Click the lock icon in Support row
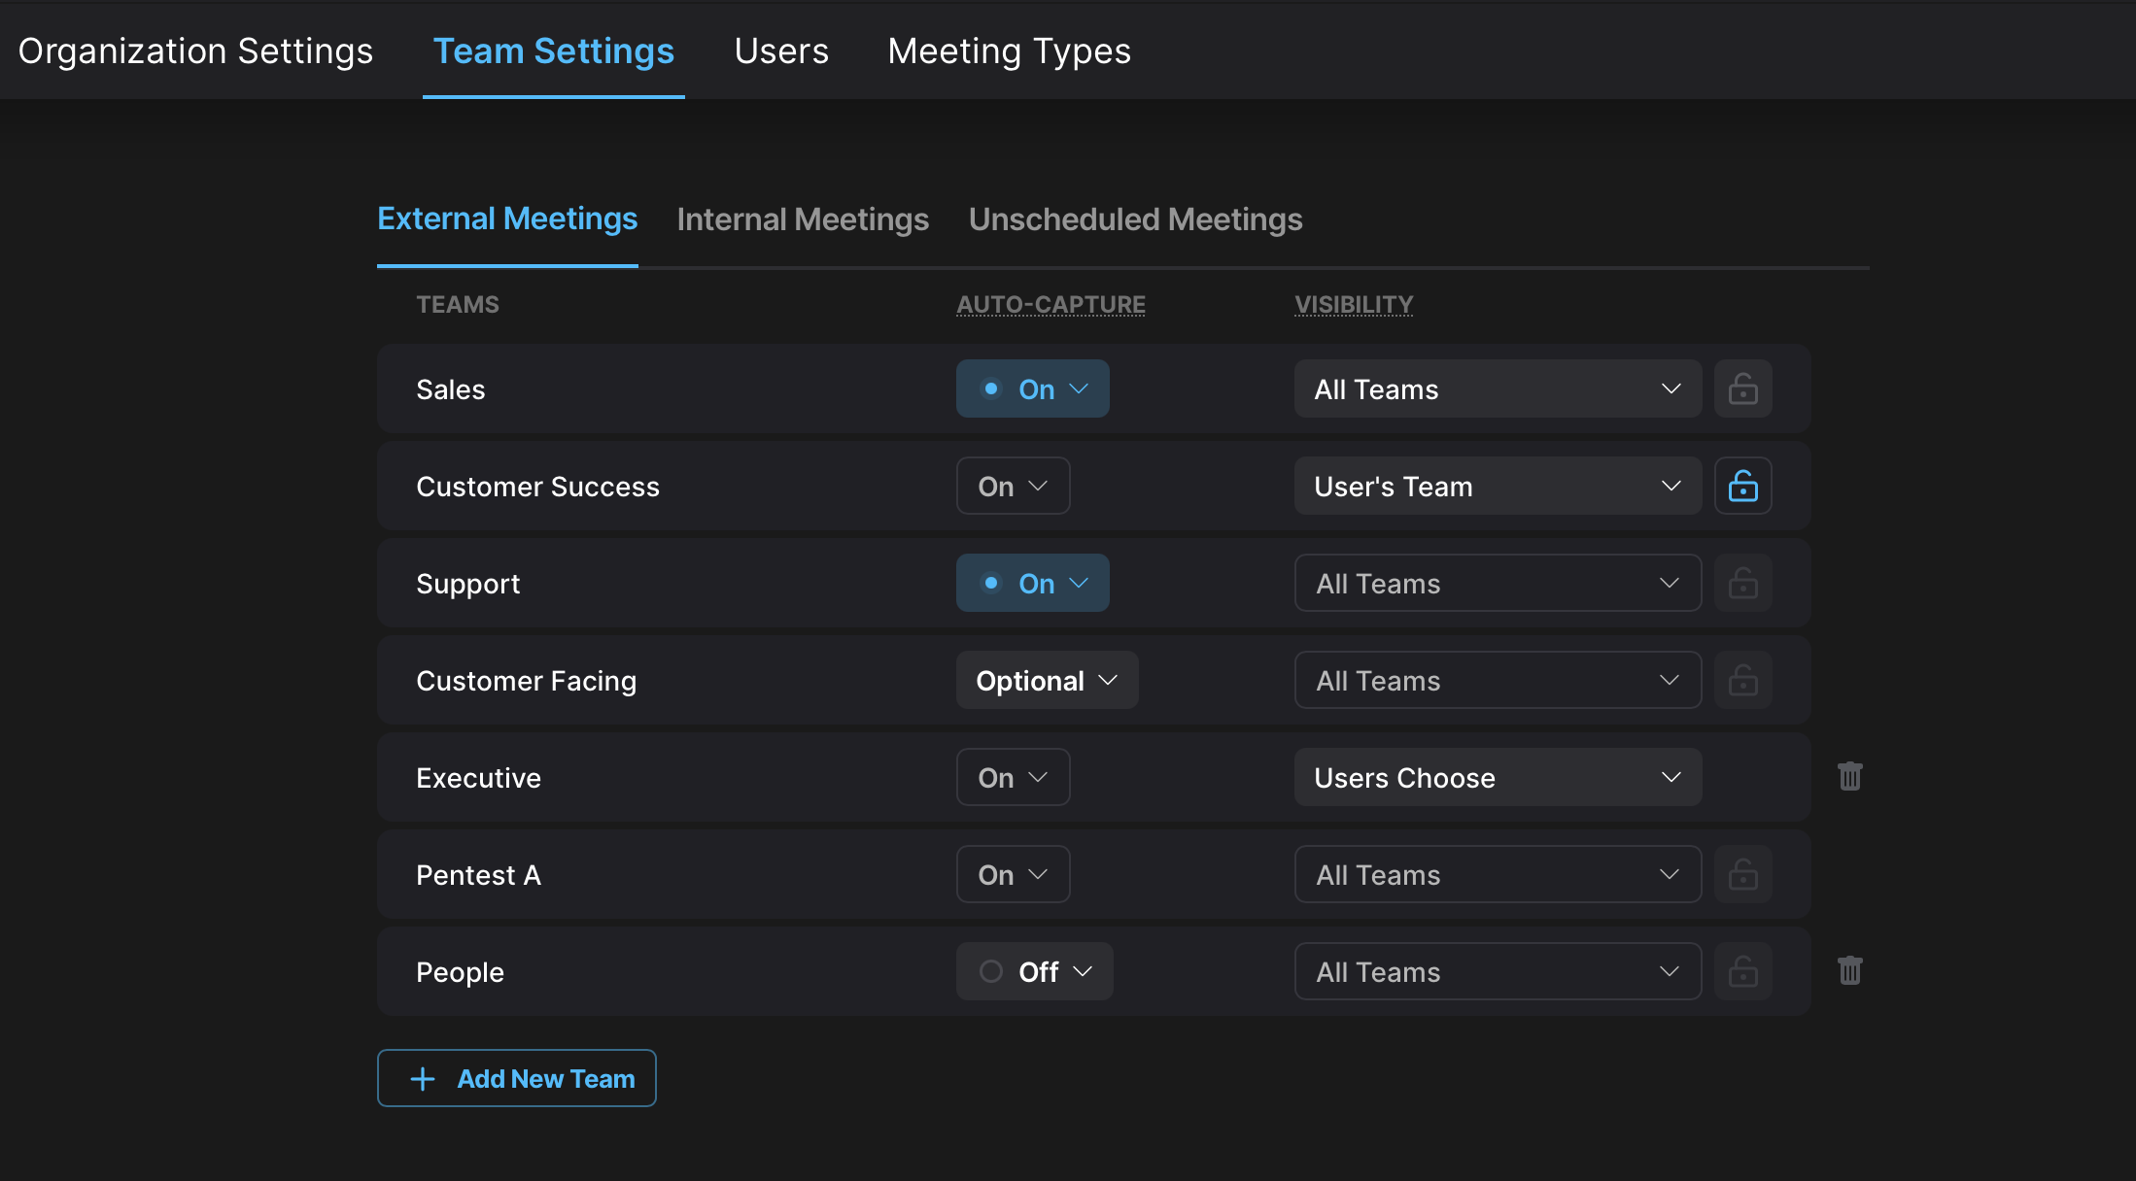Viewport: 2136px width, 1181px height. coord(1742,583)
